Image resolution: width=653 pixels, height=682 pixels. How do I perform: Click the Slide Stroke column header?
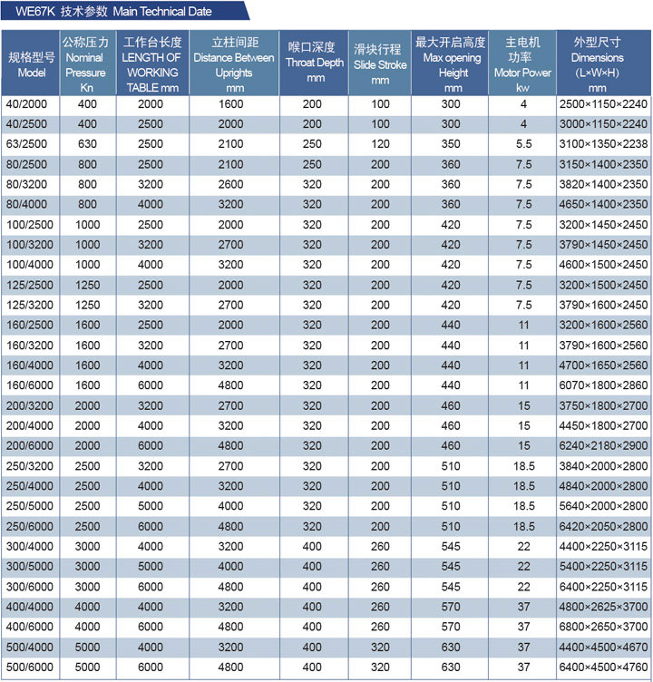(380, 63)
